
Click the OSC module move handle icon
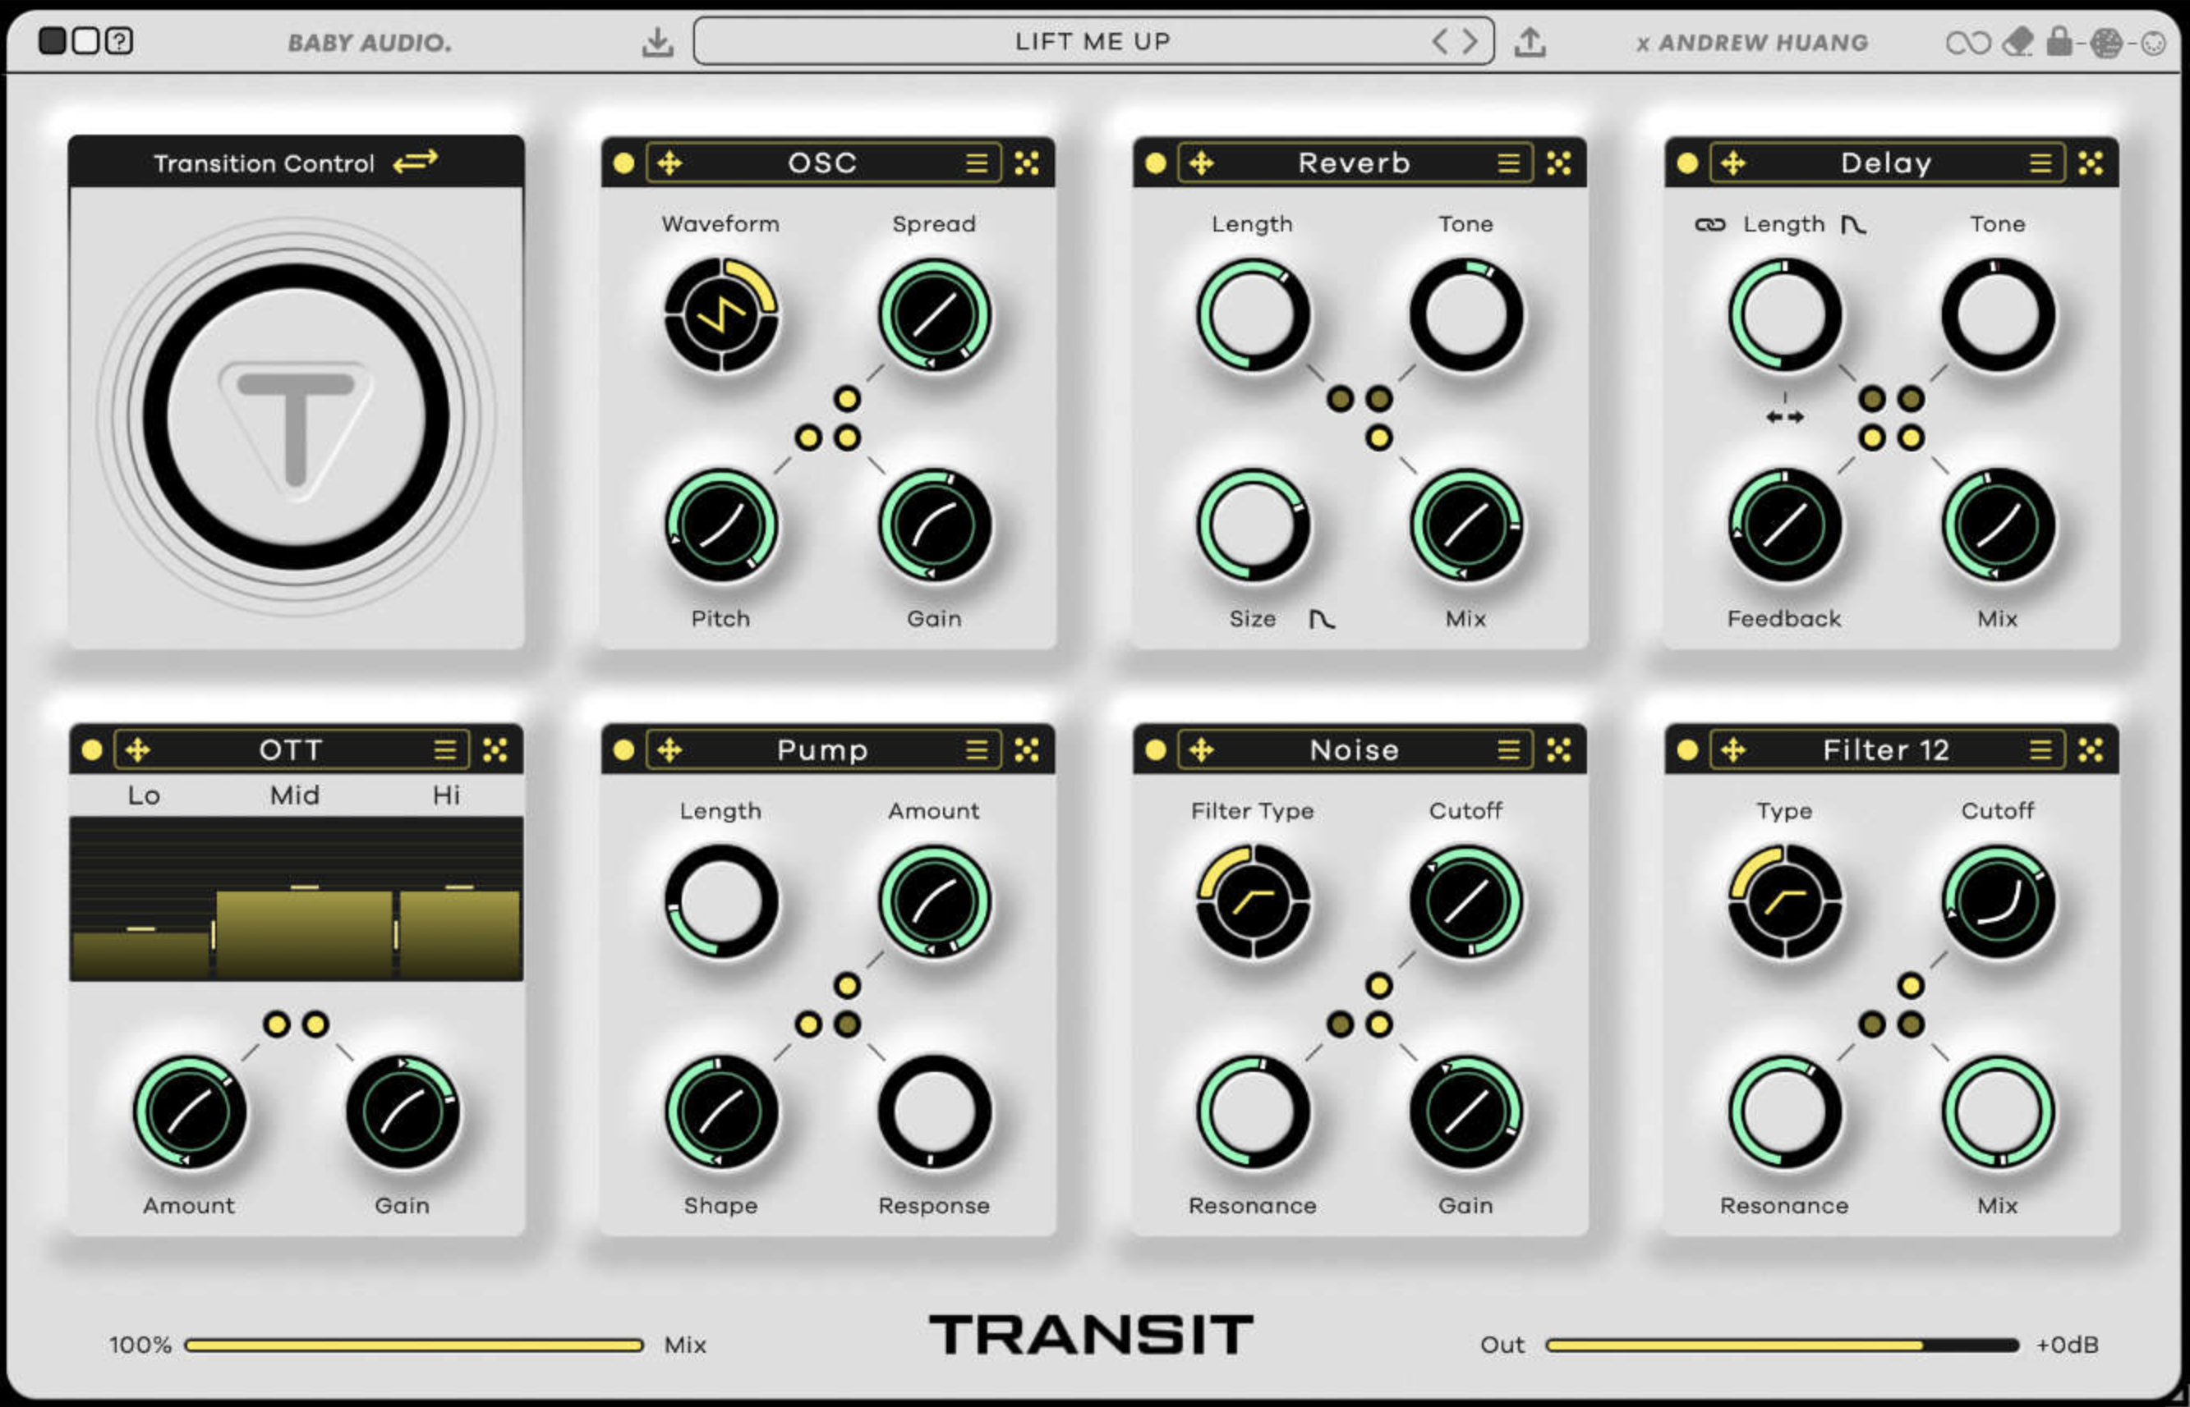[x=669, y=163]
